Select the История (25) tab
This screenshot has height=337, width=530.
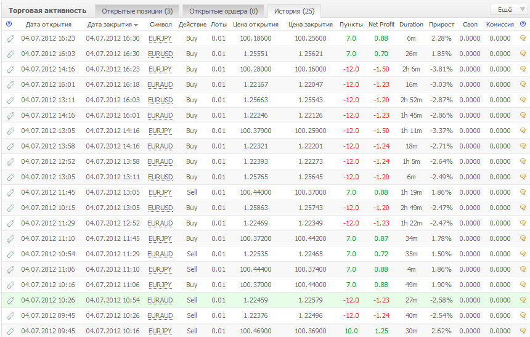point(294,11)
